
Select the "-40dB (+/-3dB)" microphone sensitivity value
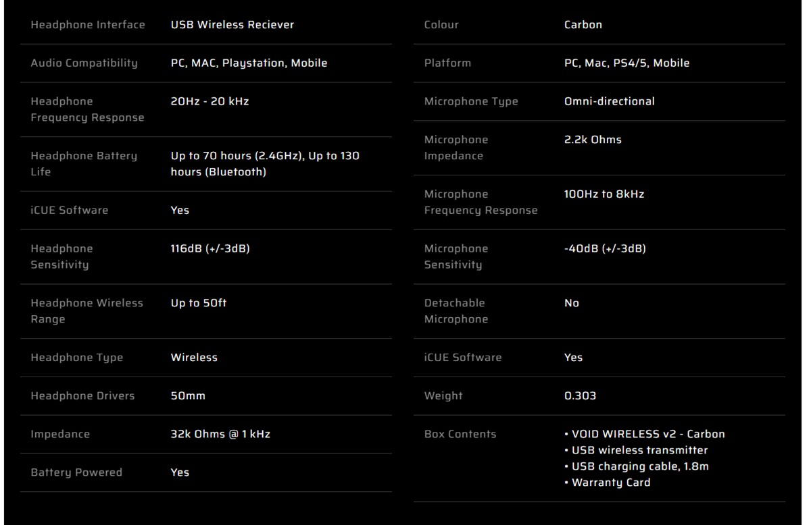click(x=605, y=248)
